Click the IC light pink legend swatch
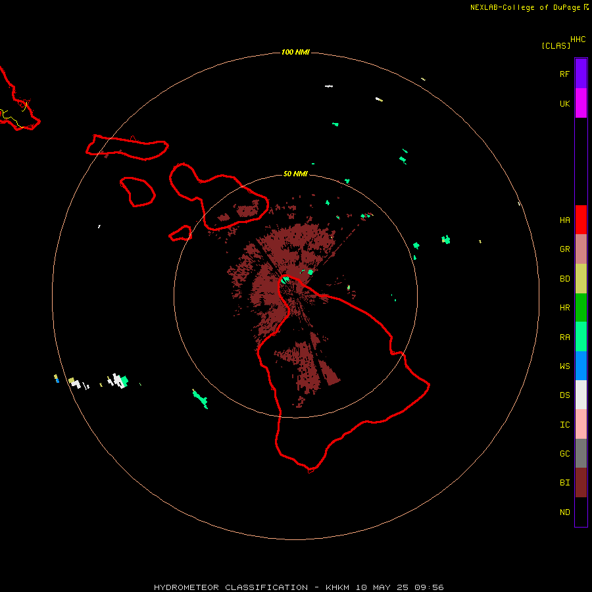Image resolution: width=592 pixels, height=592 pixels. 581,424
